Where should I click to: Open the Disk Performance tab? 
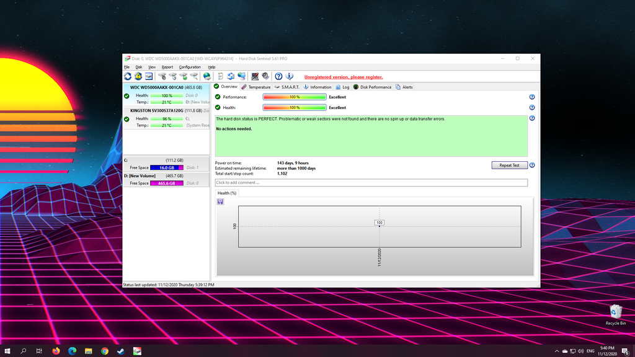[x=376, y=87]
